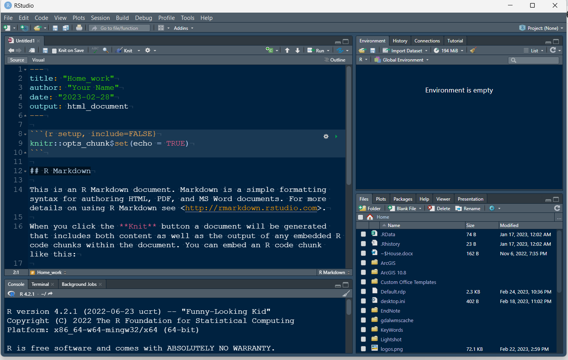Switch the editor to Visual mode
The width and height of the screenshot is (568, 360).
(x=38, y=60)
